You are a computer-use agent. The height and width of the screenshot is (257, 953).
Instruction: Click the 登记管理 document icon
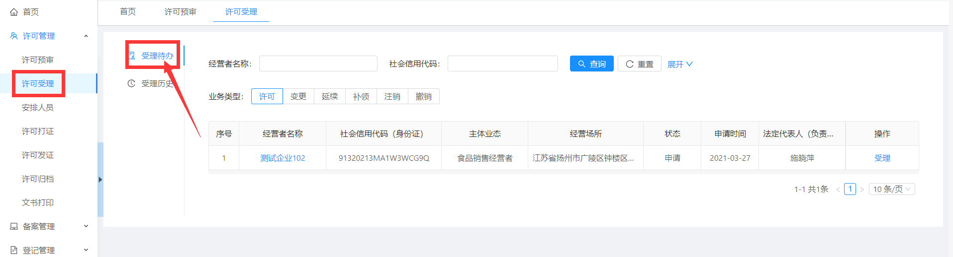(x=14, y=250)
